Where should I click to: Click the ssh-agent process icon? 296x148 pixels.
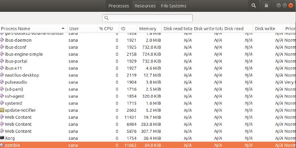[2, 96]
